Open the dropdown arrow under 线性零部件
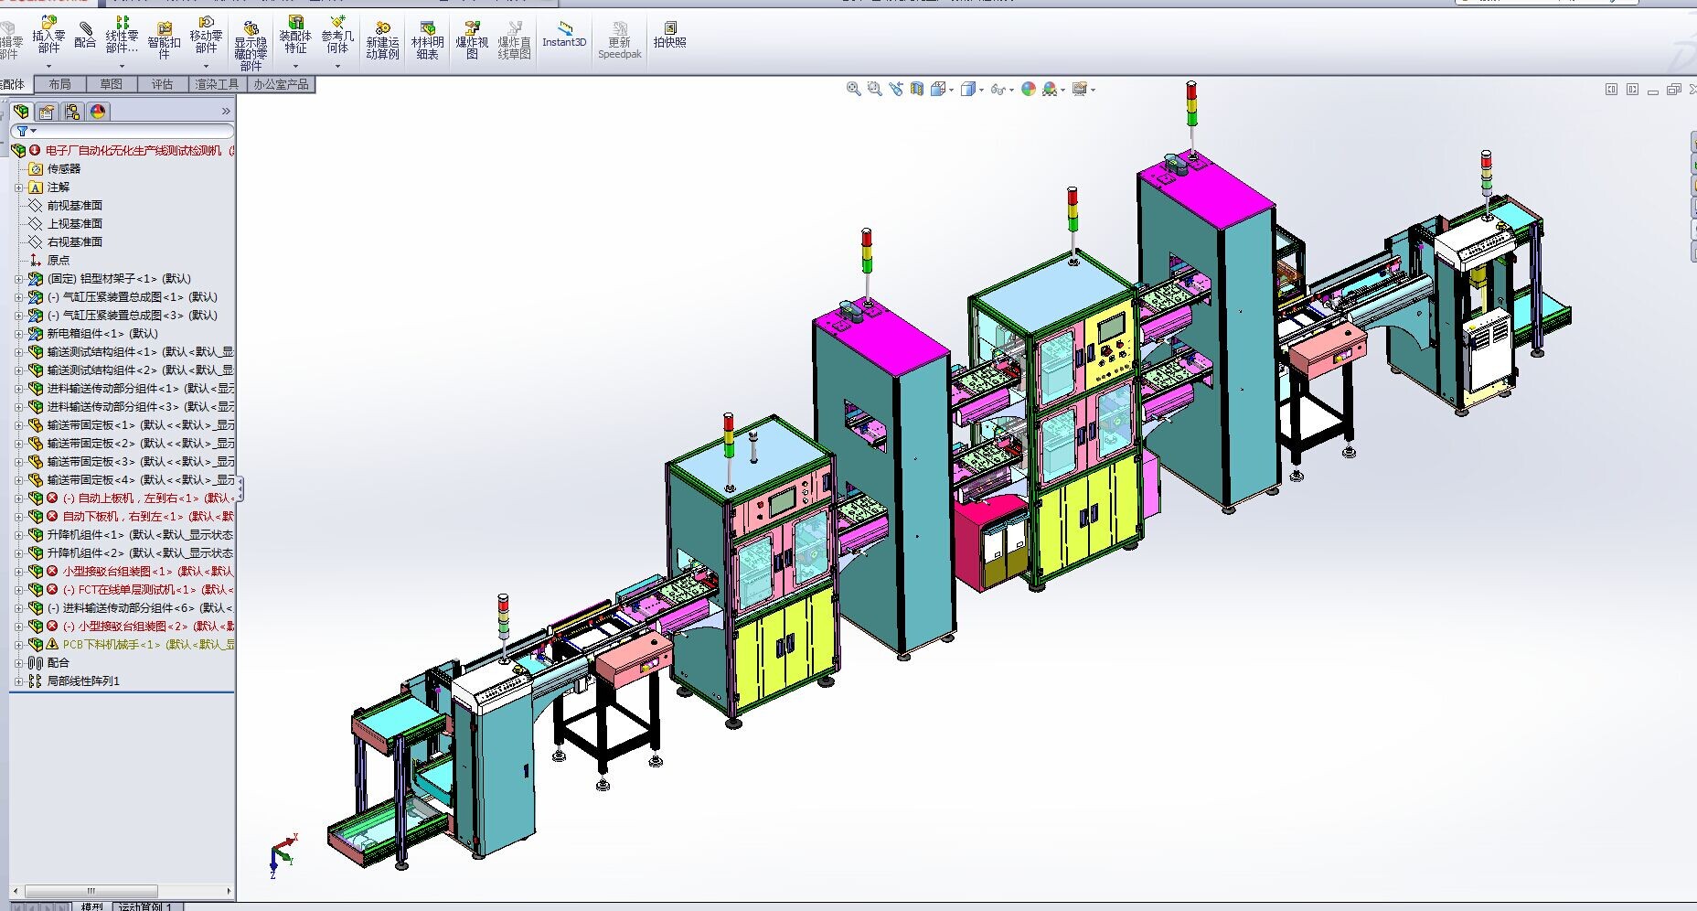1697x911 pixels. (122, 66)
